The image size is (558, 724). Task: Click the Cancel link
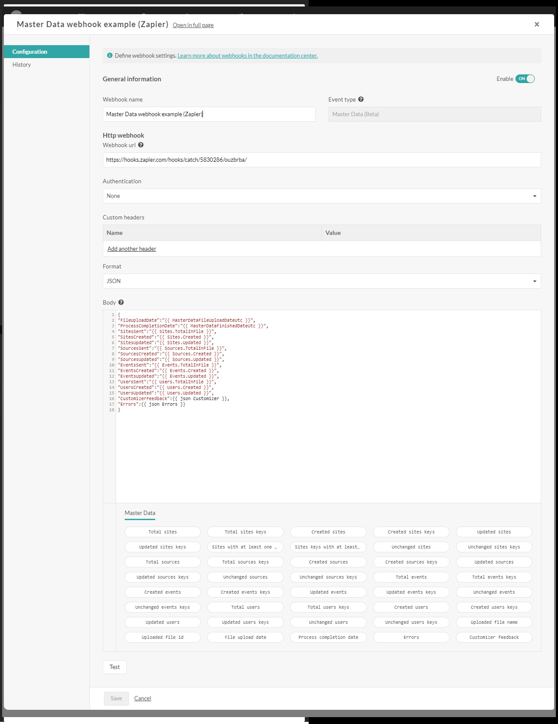[x=142, y=698]
